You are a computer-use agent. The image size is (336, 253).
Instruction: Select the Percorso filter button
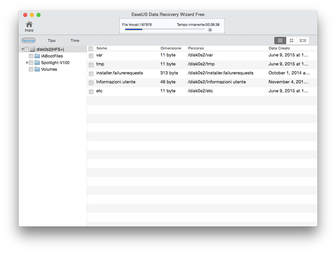point(29,41)
